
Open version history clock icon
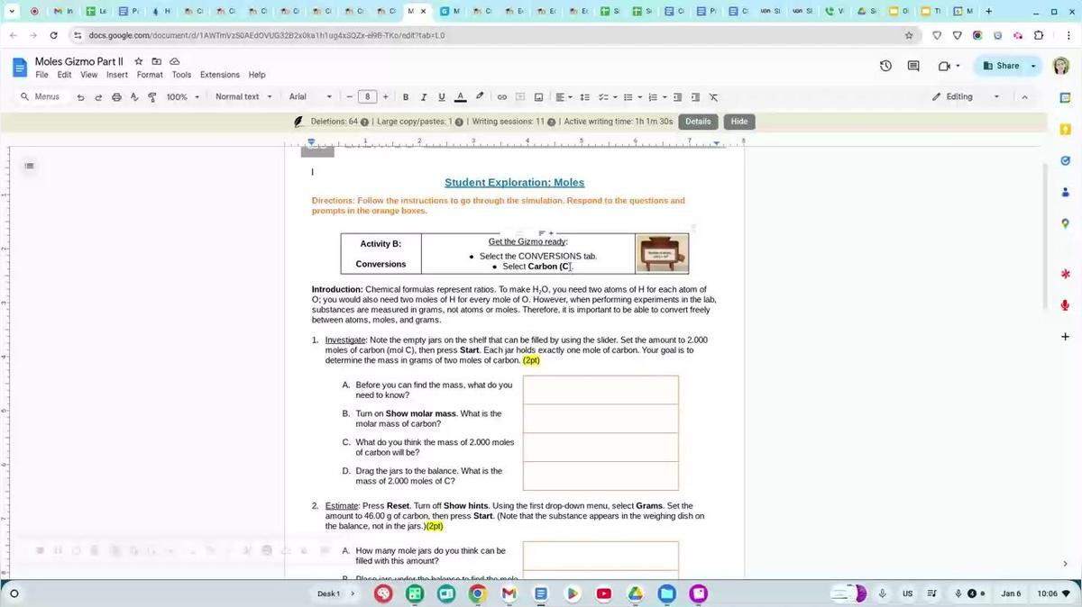tap(885, 66)
